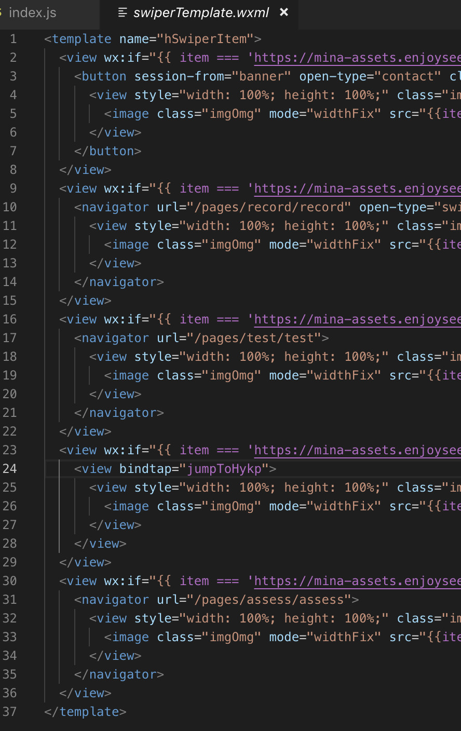Click the file icon on swiperTemplate.wxml tab
Screen dimensions: 461x731
(123, 12)
